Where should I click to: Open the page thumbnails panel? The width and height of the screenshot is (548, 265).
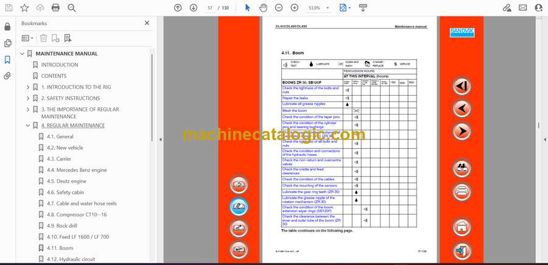pyautogui.click(x=7, y=43)
